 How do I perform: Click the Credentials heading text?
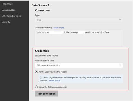(42, 51)
